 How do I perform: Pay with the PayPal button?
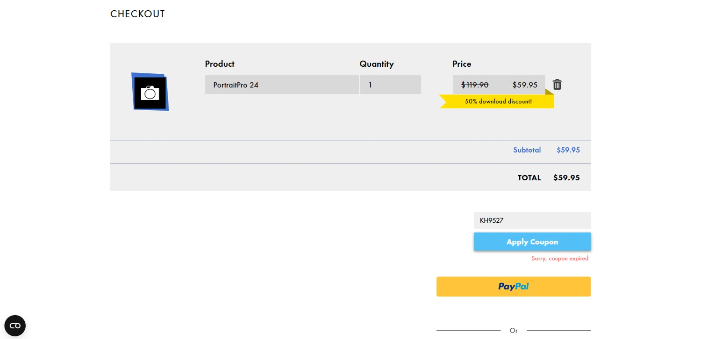pos(514,287)
